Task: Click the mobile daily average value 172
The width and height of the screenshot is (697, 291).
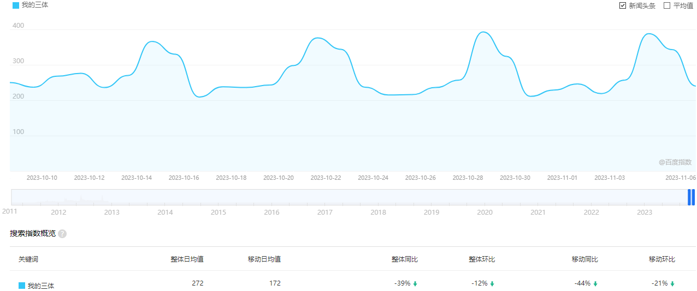Action: (275, 283)
